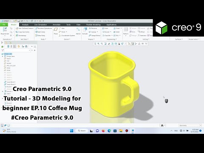Open the Flexible Modeling tab
The width and height of the screenshot is (204, 153).
click(x=93, y=25)
